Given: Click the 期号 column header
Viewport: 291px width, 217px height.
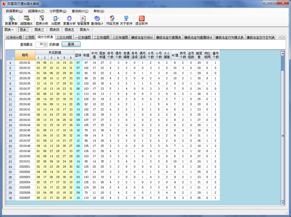Looking at the screenshot, I should coord(25,55).
